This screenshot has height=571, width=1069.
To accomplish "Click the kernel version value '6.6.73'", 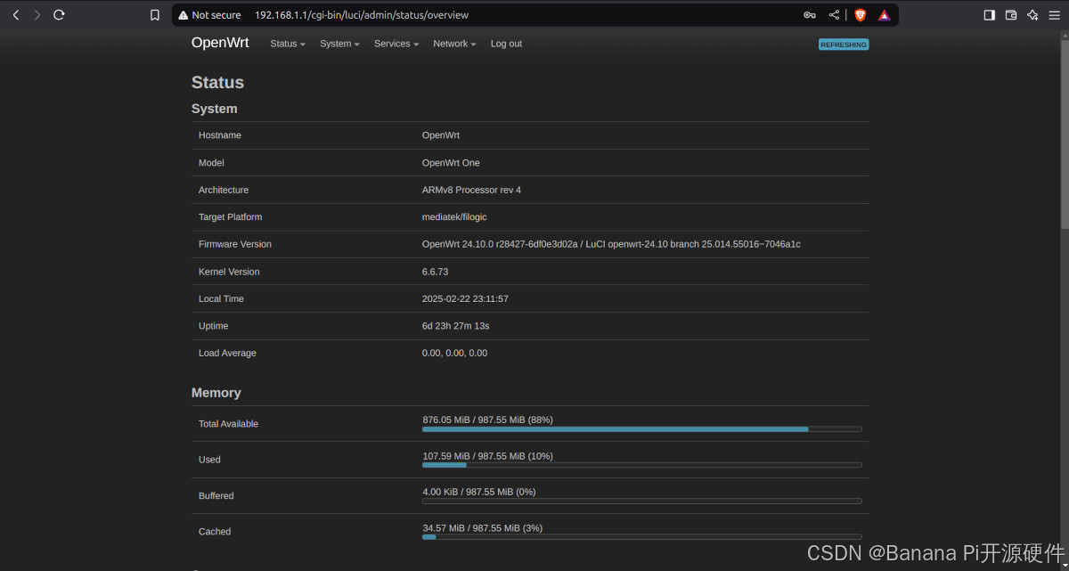I will [x=435, y=272].
